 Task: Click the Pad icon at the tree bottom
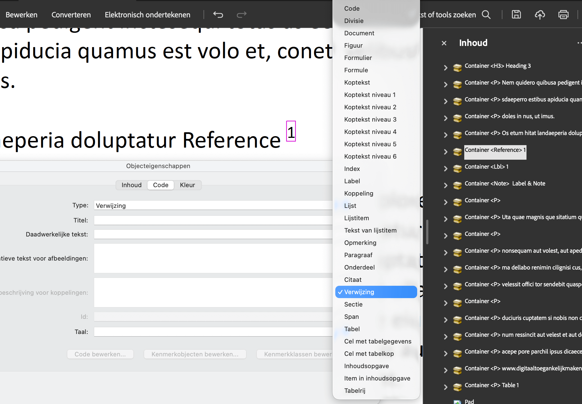[x=458, y=401]
